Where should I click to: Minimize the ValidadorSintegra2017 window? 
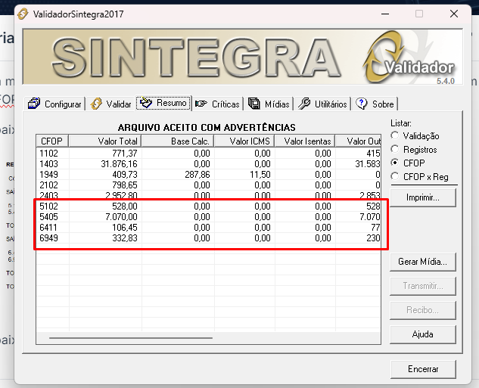click(385, 14)
